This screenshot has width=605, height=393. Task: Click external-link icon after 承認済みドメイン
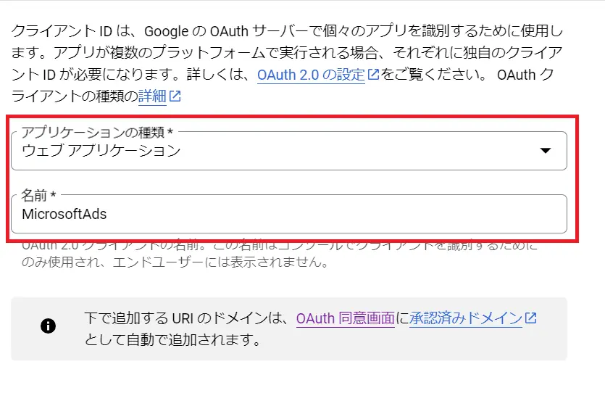[x=531, y=318]
